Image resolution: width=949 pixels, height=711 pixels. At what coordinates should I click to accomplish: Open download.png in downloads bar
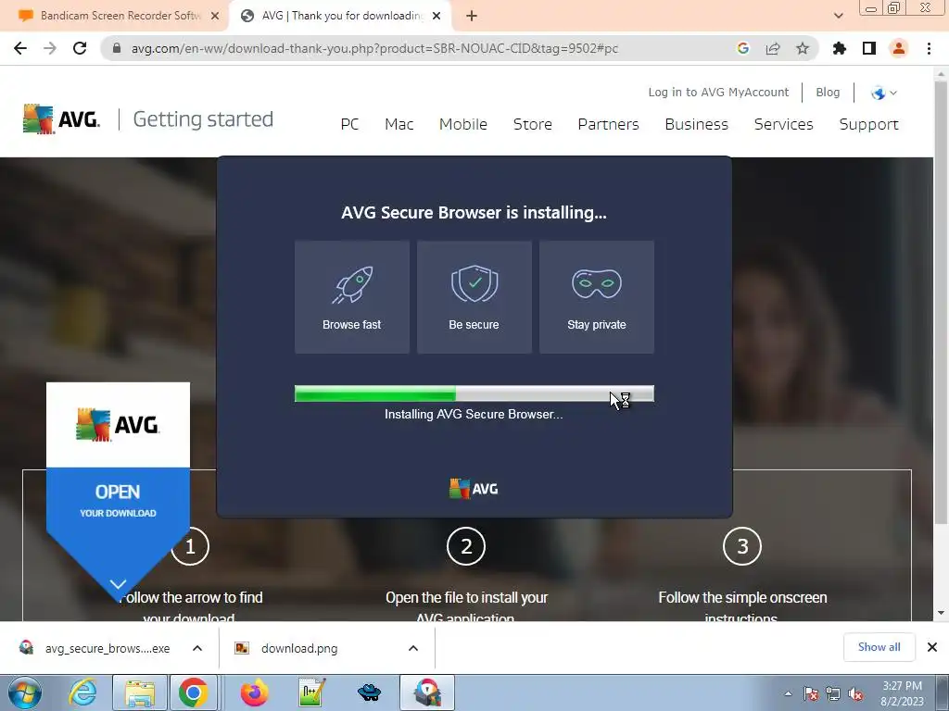coord(299,648)
